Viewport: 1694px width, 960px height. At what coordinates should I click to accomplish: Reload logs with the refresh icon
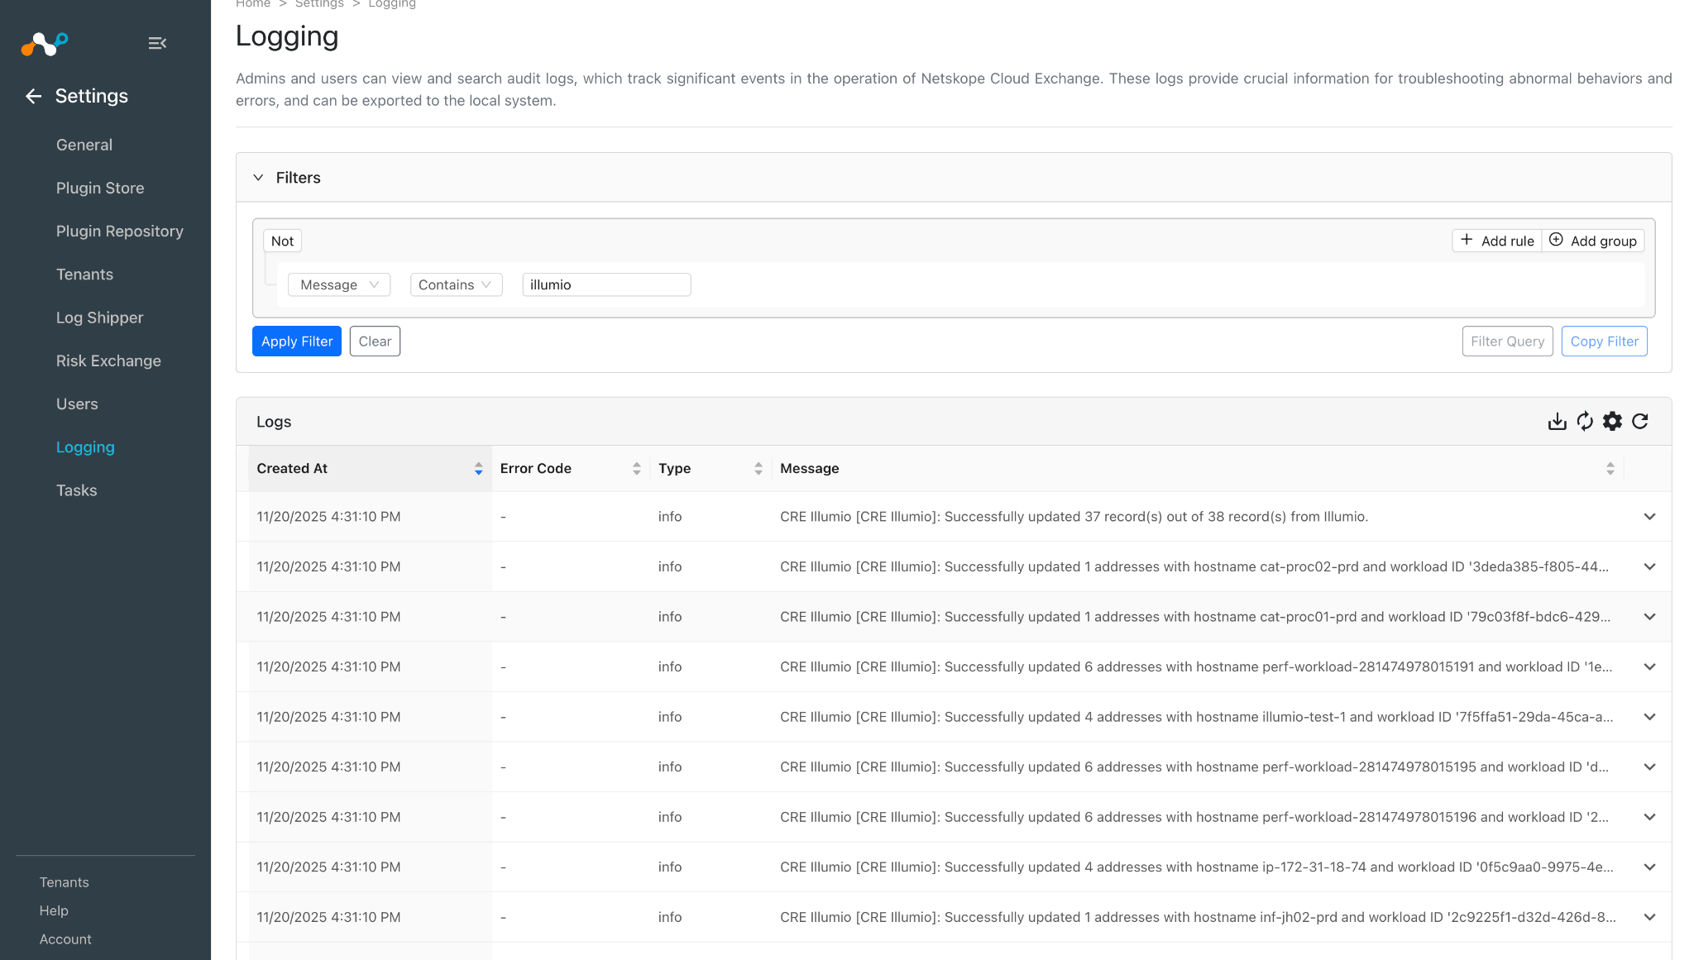1640,422
